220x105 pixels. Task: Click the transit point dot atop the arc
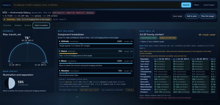28,43
